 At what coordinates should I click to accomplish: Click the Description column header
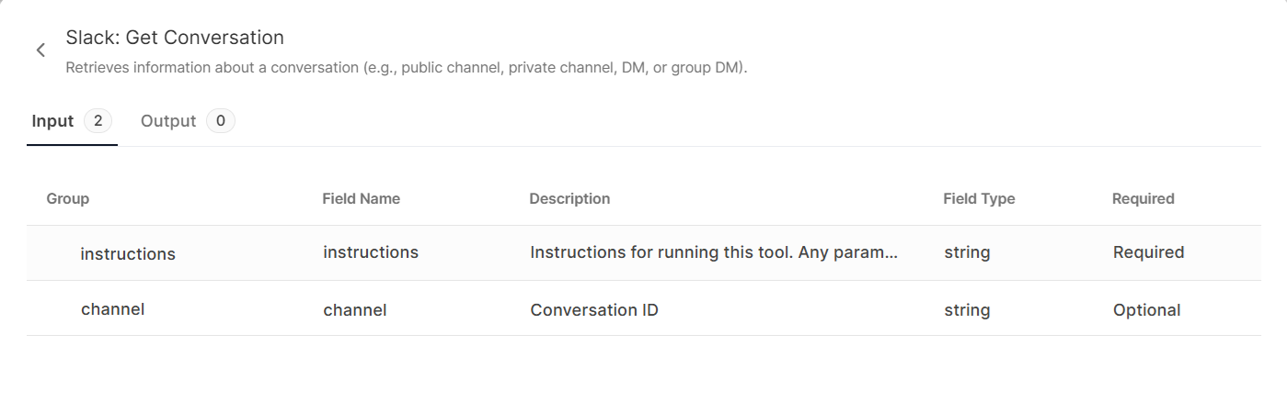click(x=569, y=198)
